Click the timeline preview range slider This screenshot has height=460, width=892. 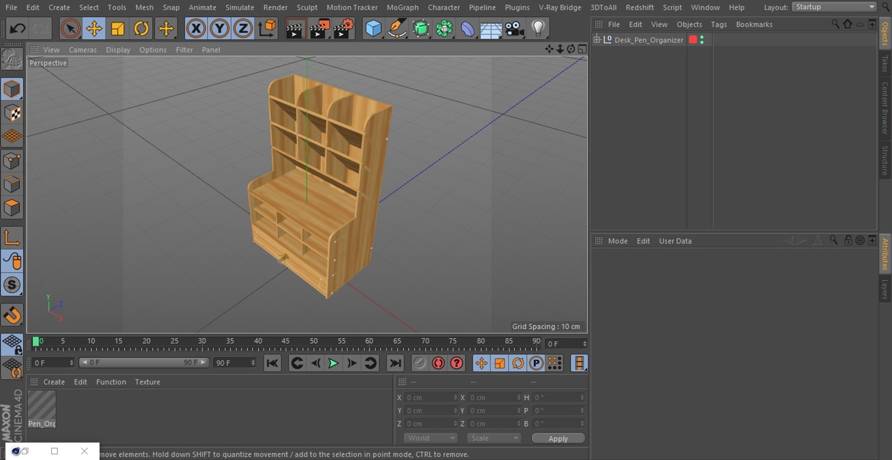(144, 363)
